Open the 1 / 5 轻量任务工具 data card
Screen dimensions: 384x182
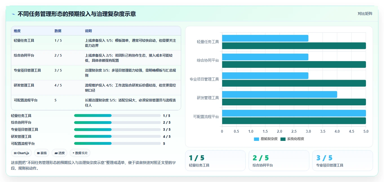coord(215,161)
